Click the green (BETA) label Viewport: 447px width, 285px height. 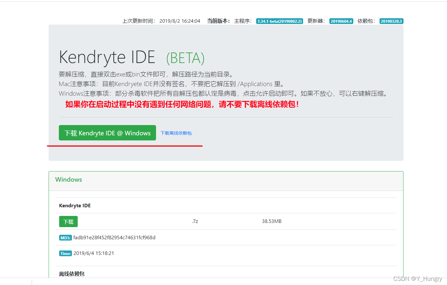coord(185,58)
